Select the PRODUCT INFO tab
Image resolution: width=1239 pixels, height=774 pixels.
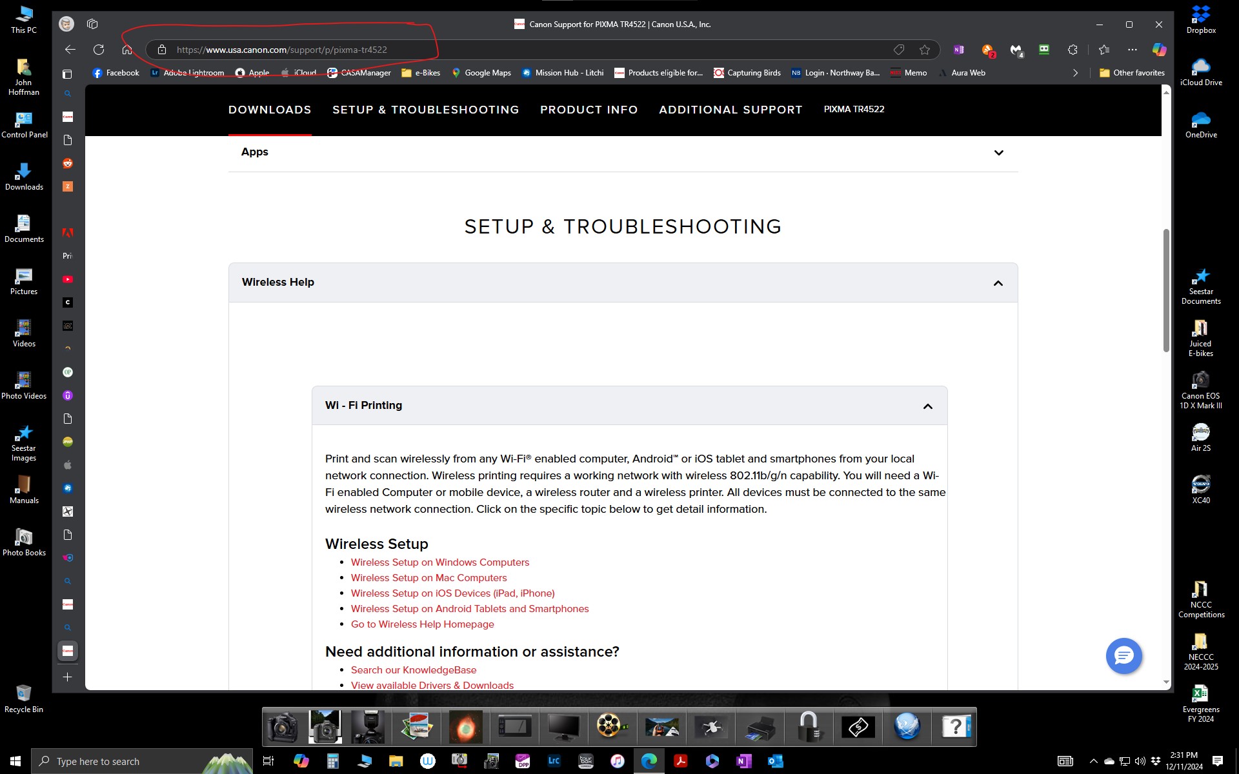(589, 110)
